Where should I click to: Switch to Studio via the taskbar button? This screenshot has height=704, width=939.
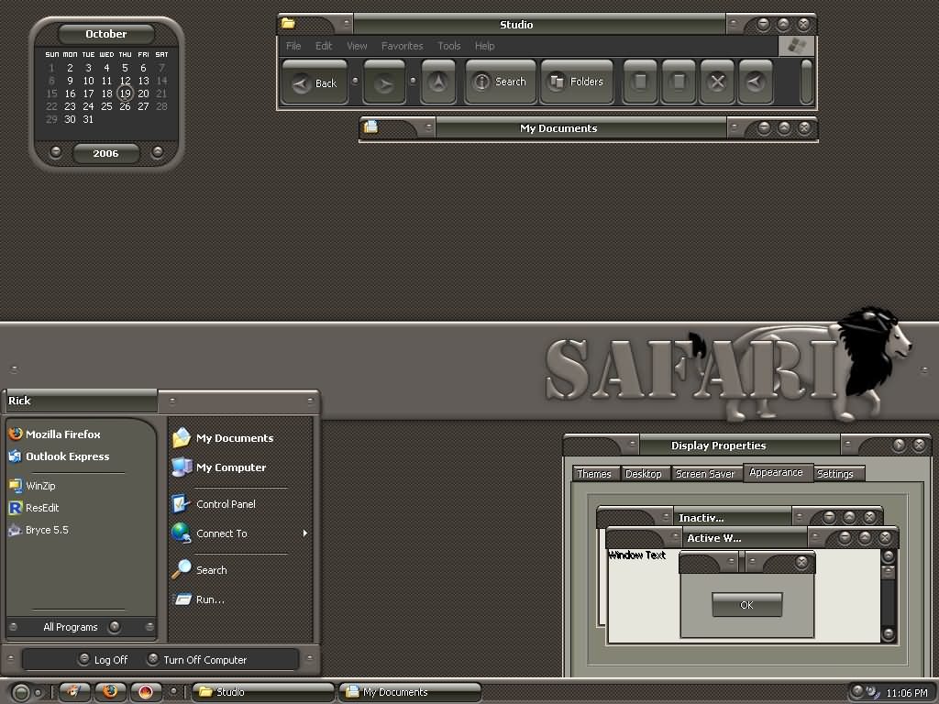coord(263,692)
